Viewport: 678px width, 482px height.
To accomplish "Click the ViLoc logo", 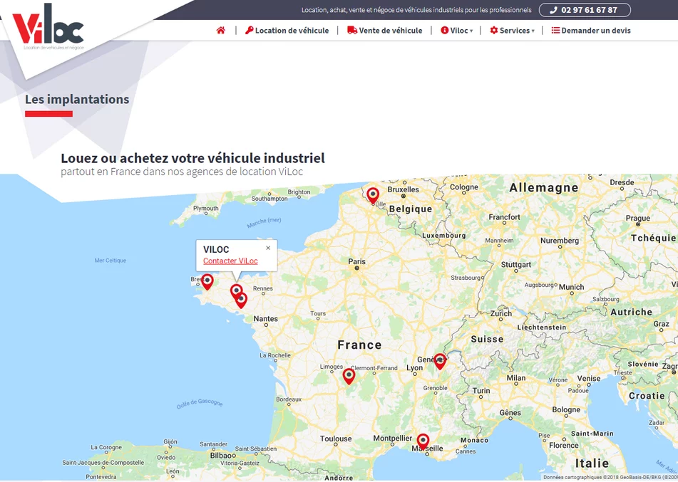I will pos(48,28).
